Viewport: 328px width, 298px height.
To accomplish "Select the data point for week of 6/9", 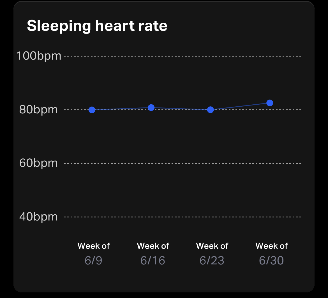I will [92, 110].
